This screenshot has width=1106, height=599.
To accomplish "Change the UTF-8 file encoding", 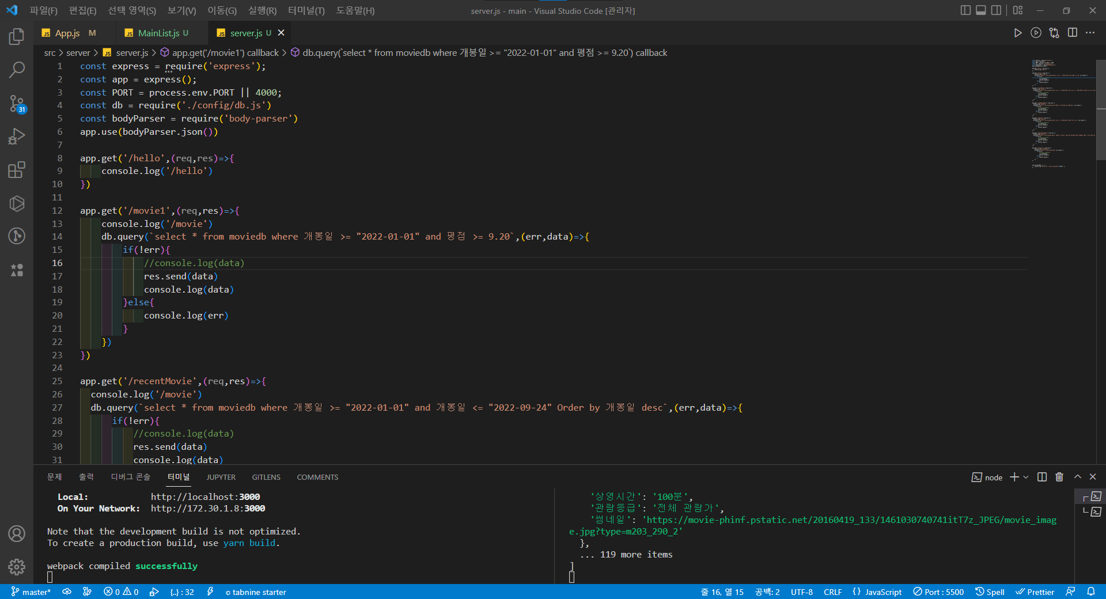I will pyautogui.click(x=802, y=592).
